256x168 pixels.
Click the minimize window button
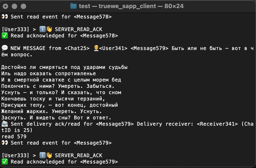point(14,6)
